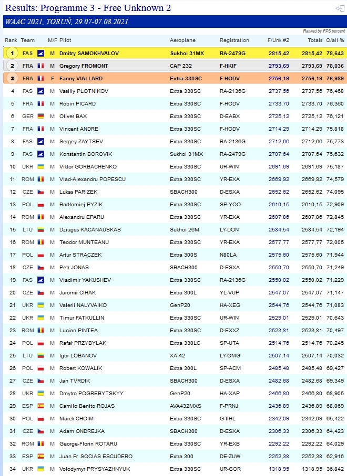Image resolution: width=347 pixels, height=476 pixels.
Task: Select pilot name Dmitry SAMOKHVALOV
Action: (x=89, y=54)
